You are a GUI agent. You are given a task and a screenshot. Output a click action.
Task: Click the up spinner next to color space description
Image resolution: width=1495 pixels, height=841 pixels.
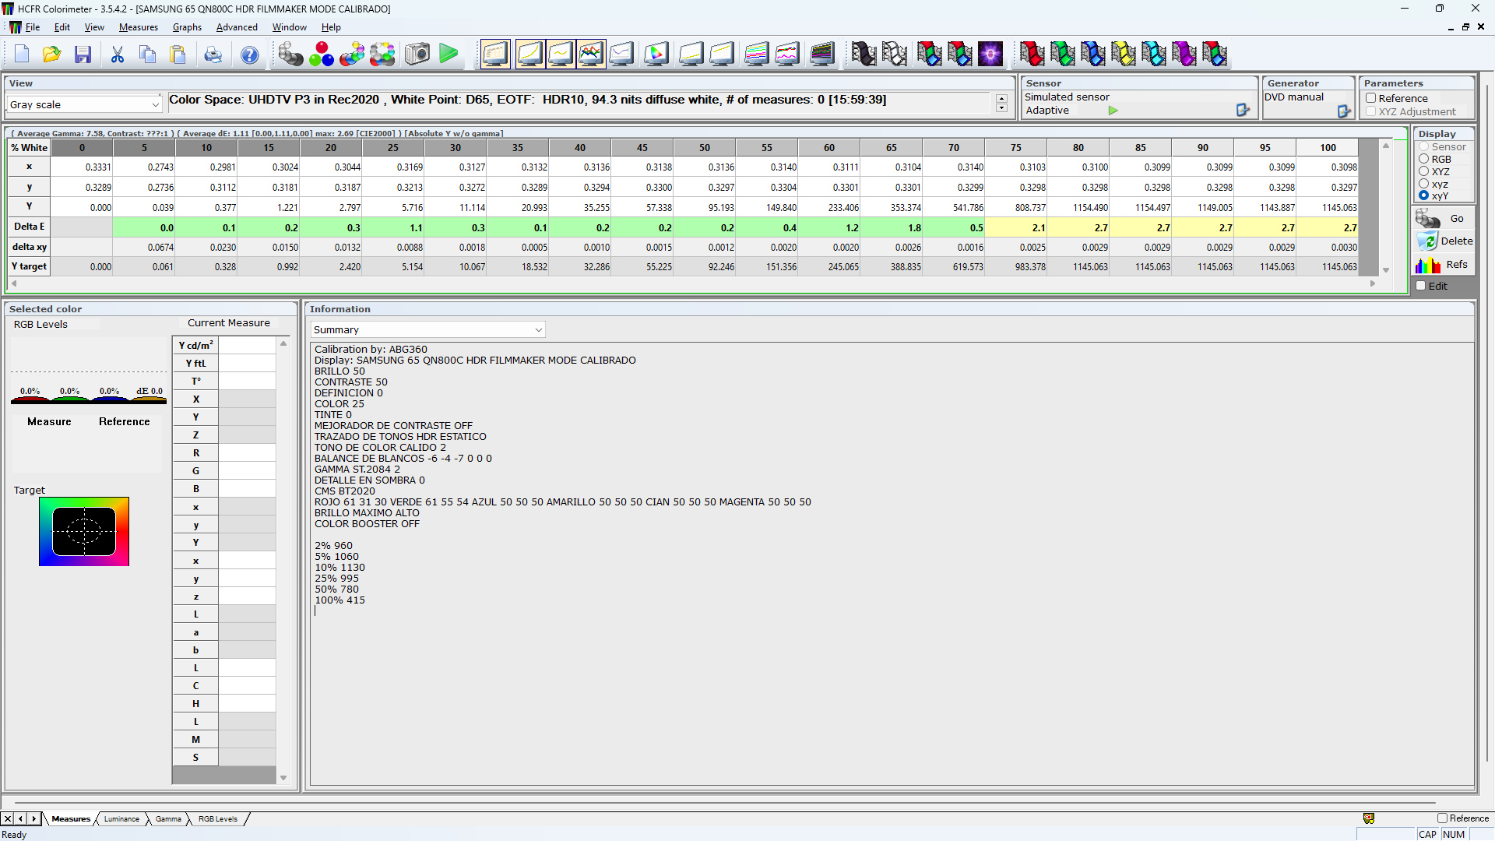(x=1001, y=95)
